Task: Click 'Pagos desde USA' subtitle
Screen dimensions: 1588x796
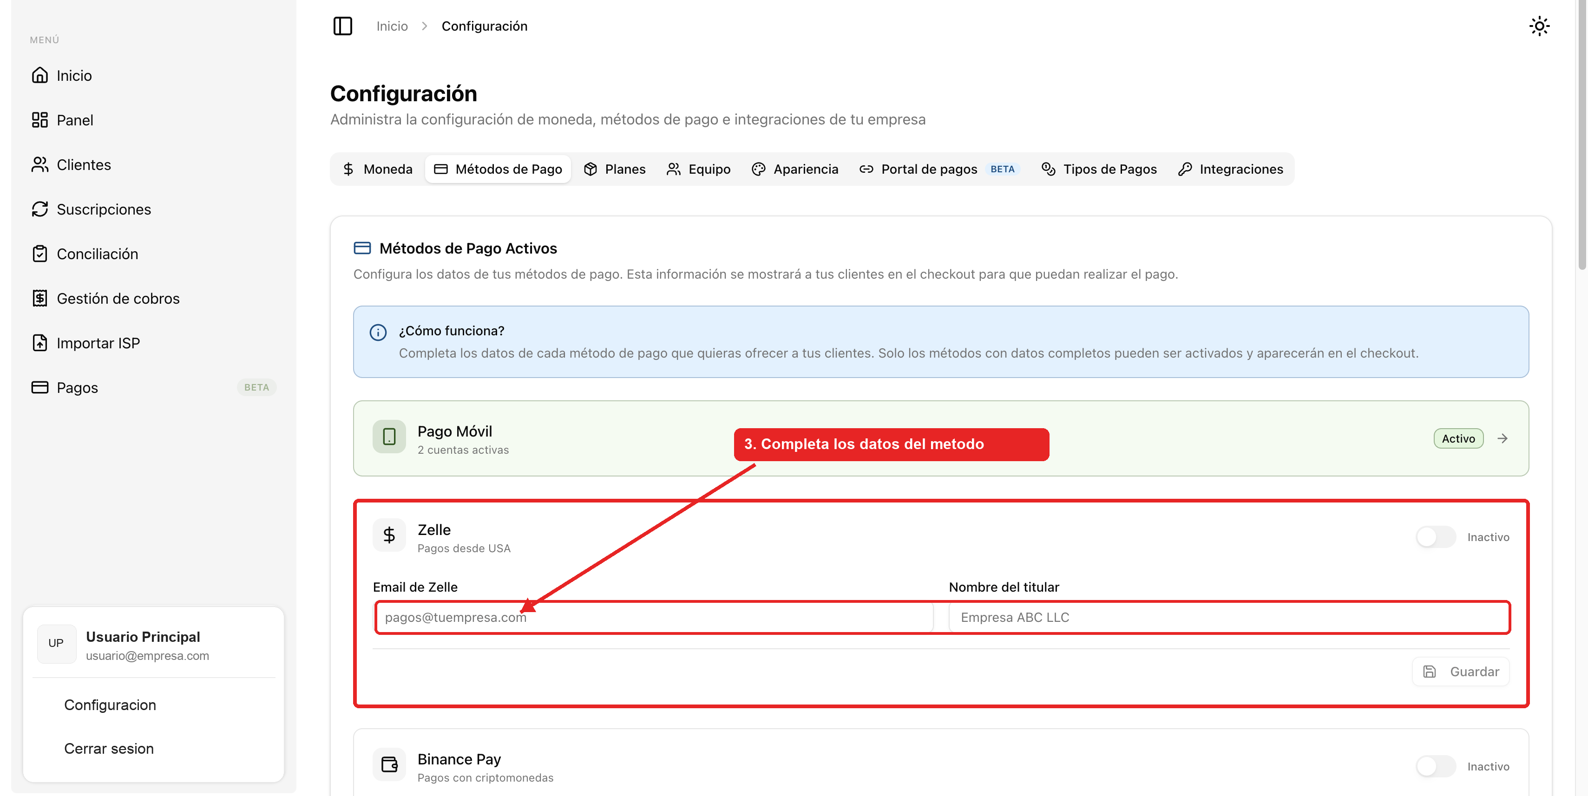Action: click(464, 548)
